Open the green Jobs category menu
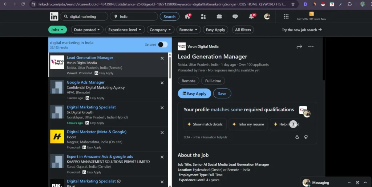 point(57,30)
